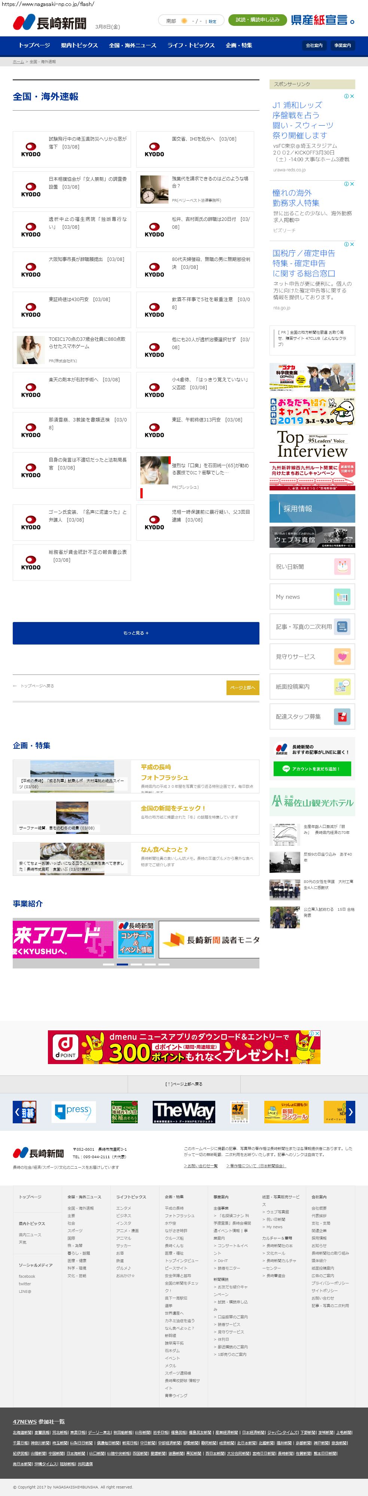The width and height of the screenshot is (368, 1496).
Task: Open the 祝い日新聞 cake icon box
Action: (x=312, y=566)
